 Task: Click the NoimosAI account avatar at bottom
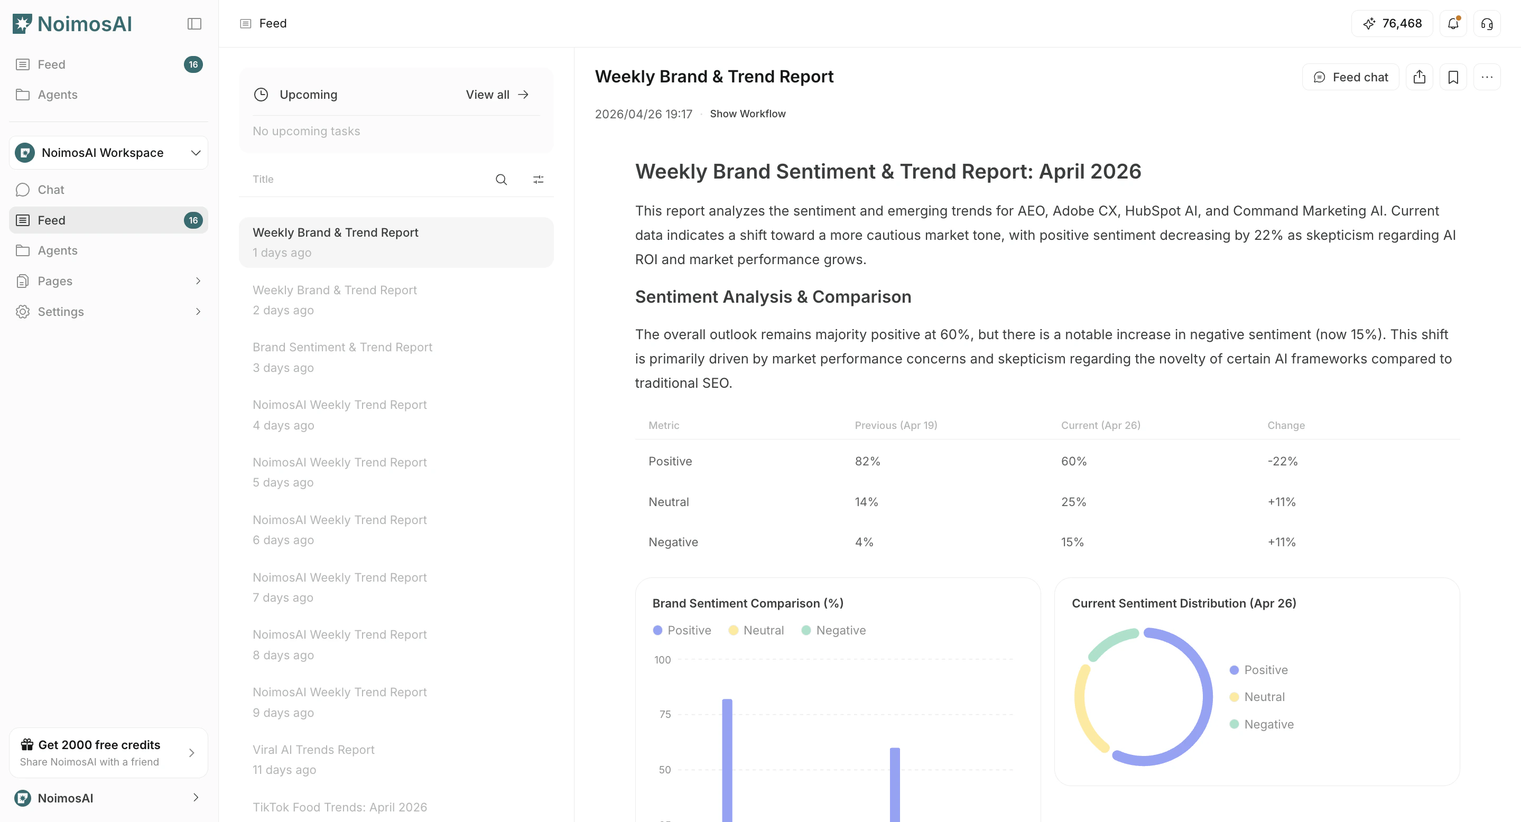click(23, 798)
